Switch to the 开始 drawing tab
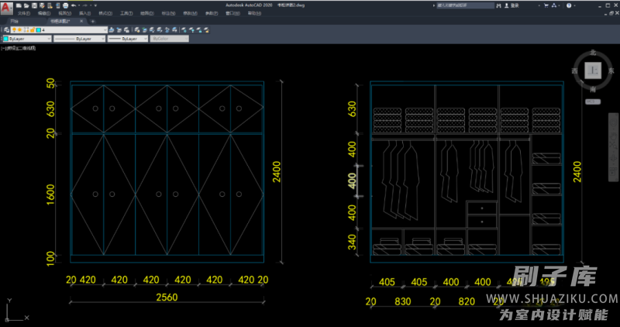 (14, 22)
